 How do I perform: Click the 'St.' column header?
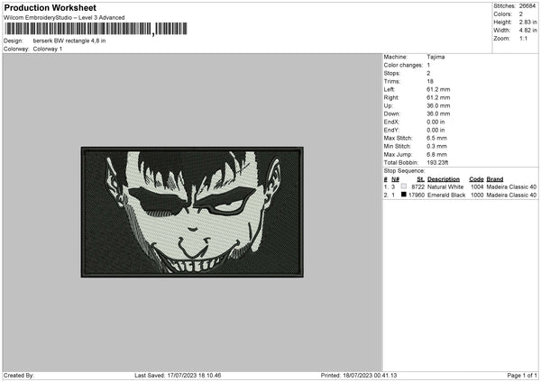tap(420, 179)
